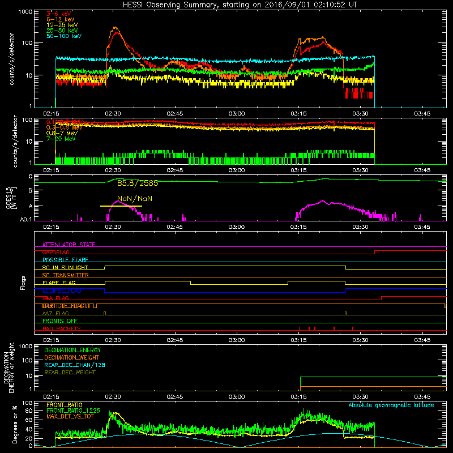Click the orange PARTICLE_FLAG label
The width and height of the screenshot is (453, 453).
tap(66, 306)
